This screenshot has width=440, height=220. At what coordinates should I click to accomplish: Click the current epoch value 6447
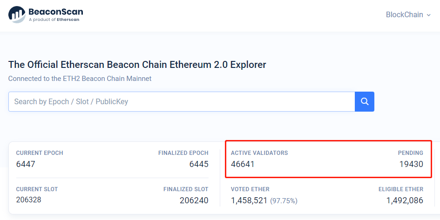[26, 164]
